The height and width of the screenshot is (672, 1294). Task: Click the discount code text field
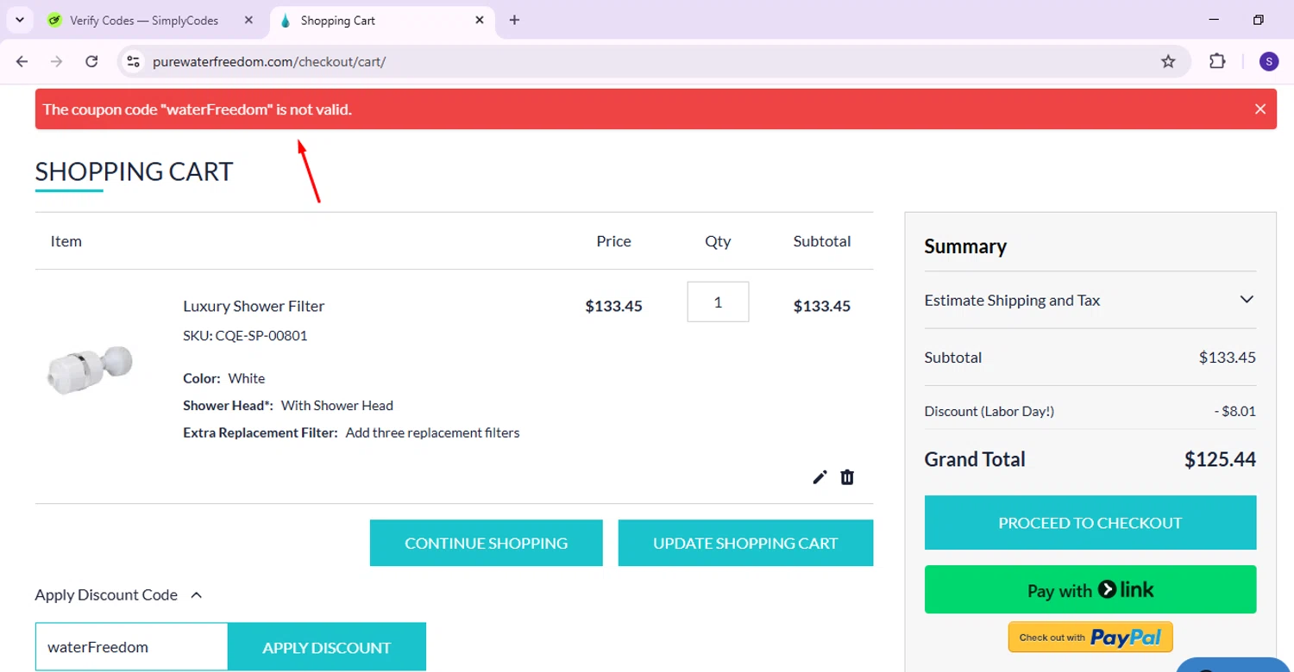tap(132, 647)
